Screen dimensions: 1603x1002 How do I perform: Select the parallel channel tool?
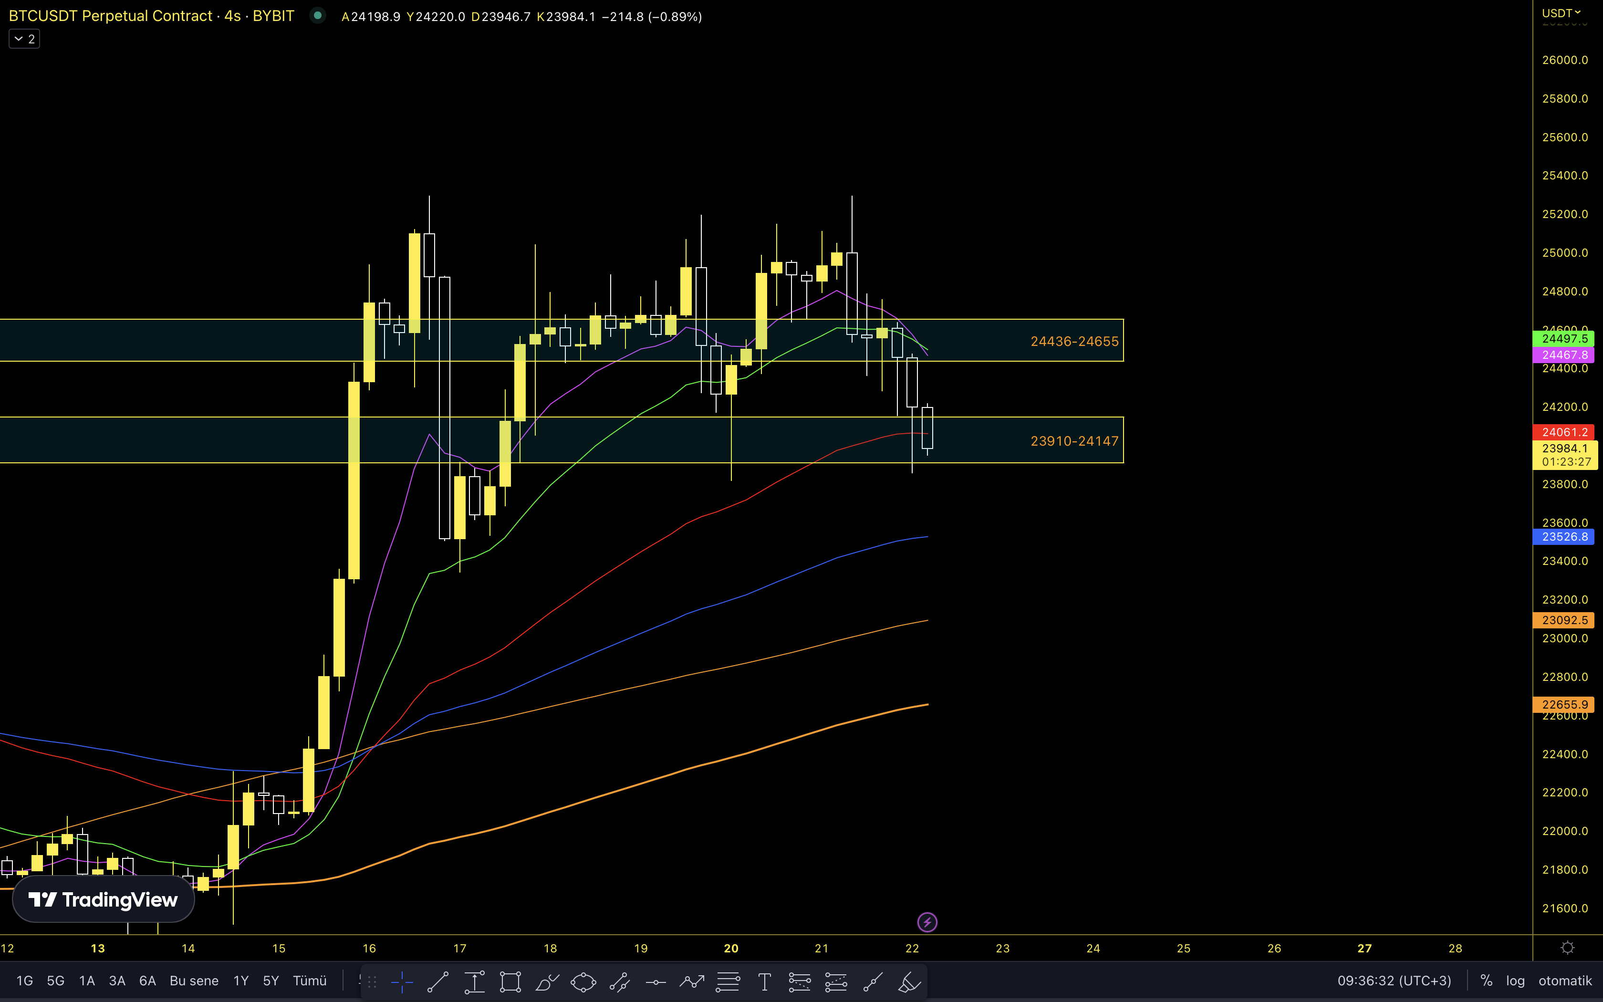[619, 981]
